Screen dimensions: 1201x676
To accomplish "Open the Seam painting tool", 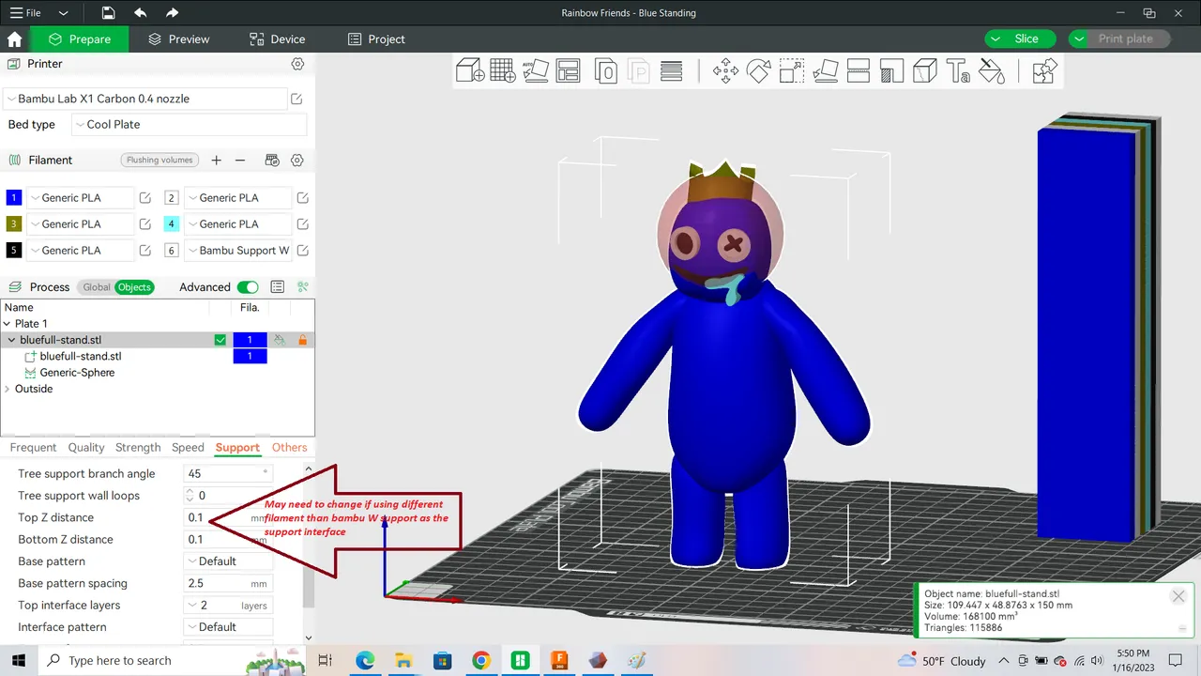I will pos(925,70).
